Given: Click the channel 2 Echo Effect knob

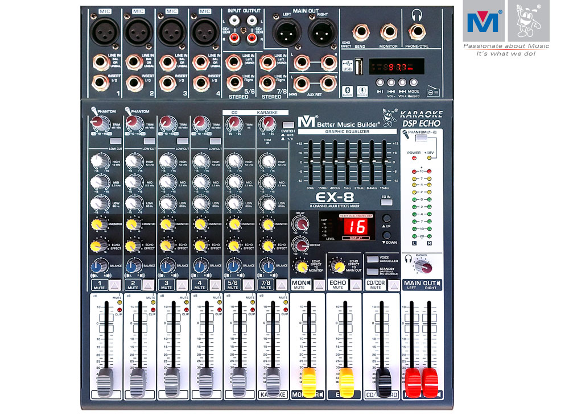Looking at the screenshot, I should pyautogui.click(x=132, y=246).
